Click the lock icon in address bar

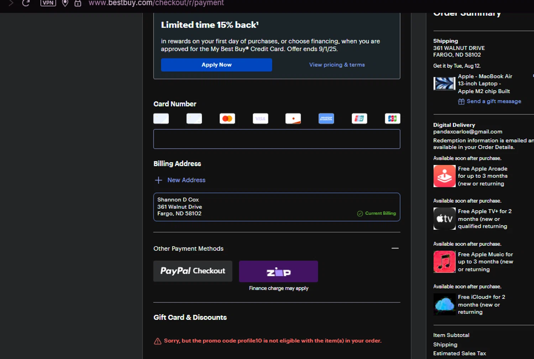[78, 3]
